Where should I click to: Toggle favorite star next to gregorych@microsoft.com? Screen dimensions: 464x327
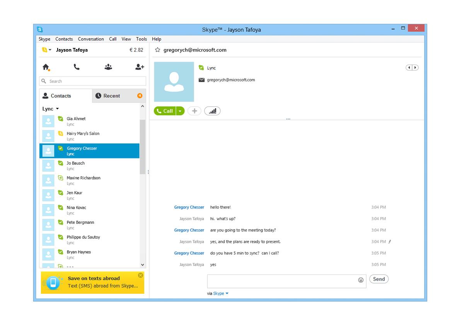coord(157,50)
